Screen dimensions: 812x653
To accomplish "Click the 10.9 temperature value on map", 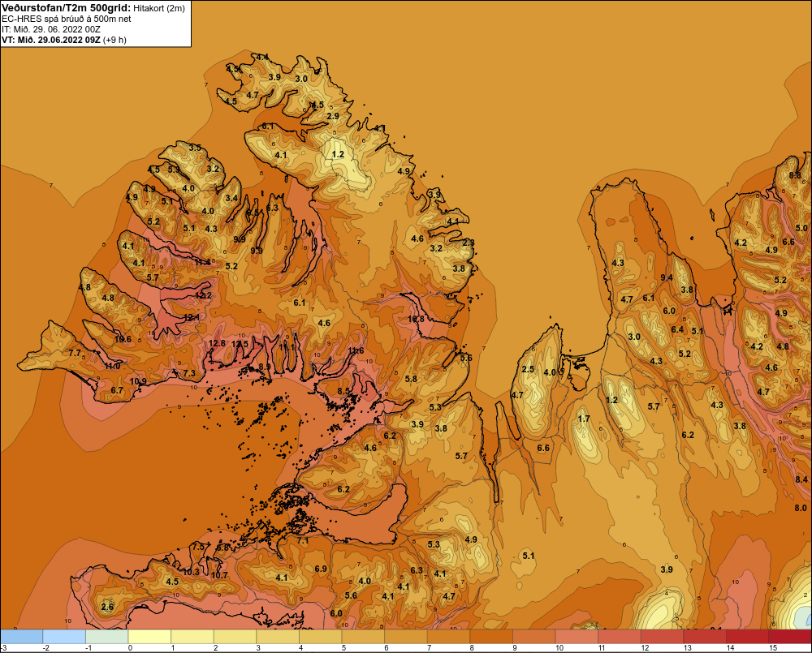I will [138, 381].
